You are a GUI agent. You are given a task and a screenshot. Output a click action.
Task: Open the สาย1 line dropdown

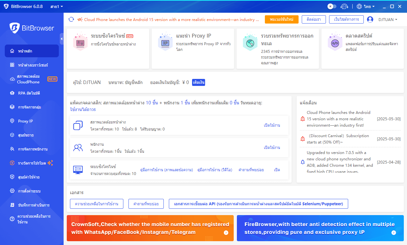pyautogui.click(x=57, y=6)
